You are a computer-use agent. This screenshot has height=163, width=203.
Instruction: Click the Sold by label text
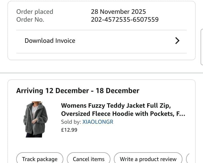coord(71,122)
